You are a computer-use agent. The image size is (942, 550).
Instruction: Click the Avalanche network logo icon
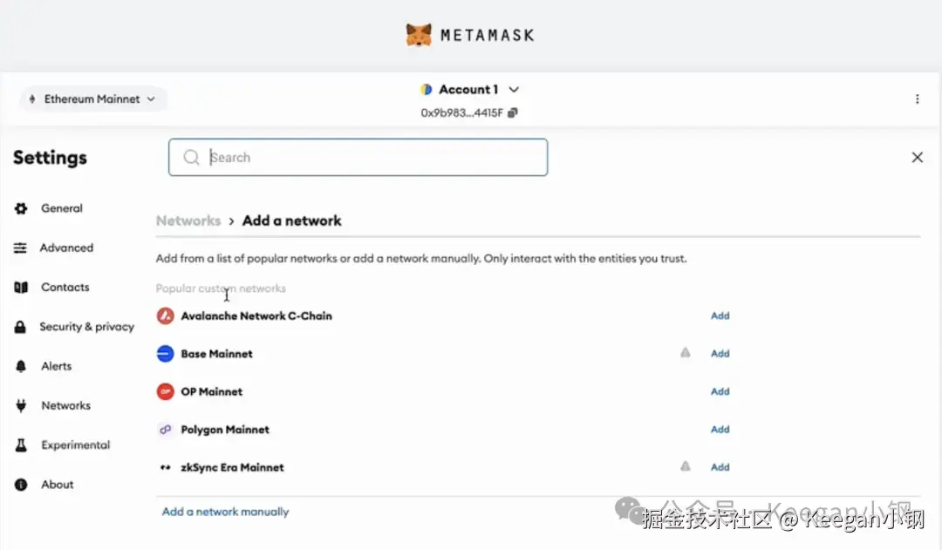pos(165,316)
